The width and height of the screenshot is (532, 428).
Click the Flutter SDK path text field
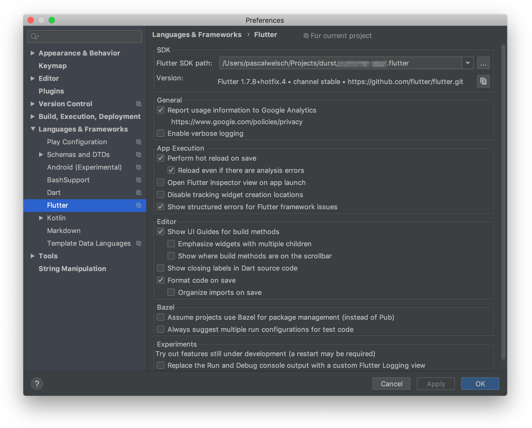coord(340,63)
